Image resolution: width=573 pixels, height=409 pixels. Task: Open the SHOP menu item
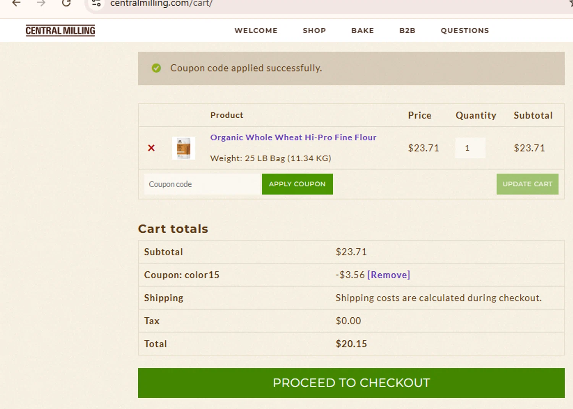(314, 31)
